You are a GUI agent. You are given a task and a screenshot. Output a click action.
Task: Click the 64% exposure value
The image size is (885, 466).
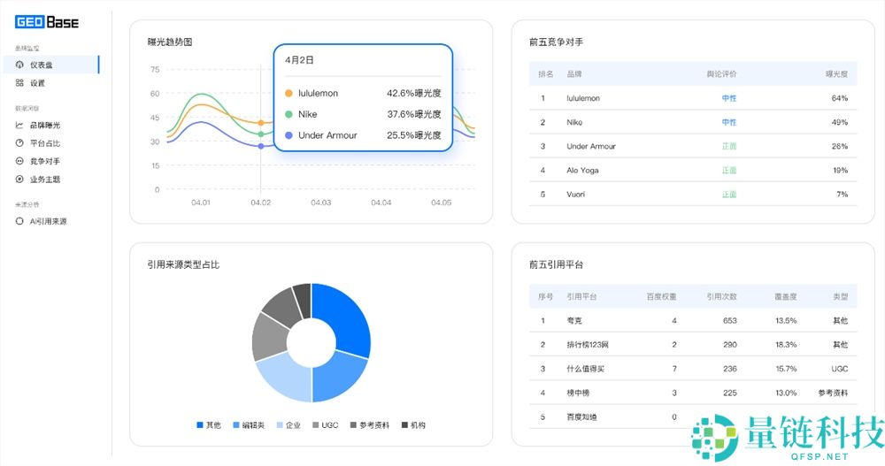pos(840,98)
